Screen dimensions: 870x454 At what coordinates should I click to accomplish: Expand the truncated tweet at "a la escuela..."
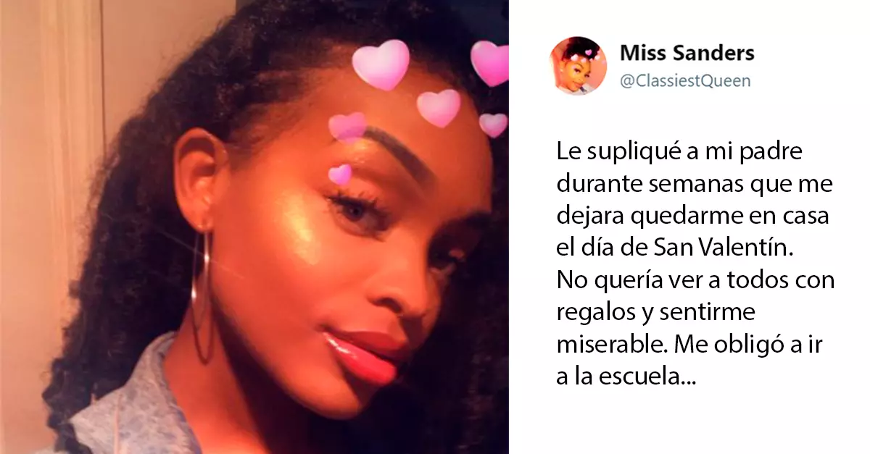(x=626, y=378)
